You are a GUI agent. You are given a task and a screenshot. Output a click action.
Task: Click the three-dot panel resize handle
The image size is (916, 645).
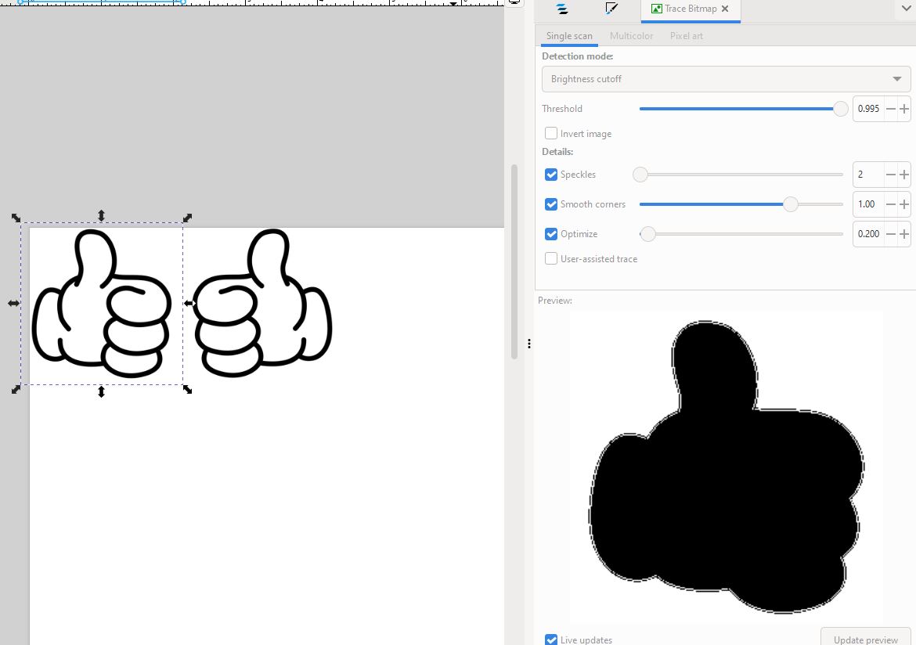pyautogui.click(x=529, y=344)
